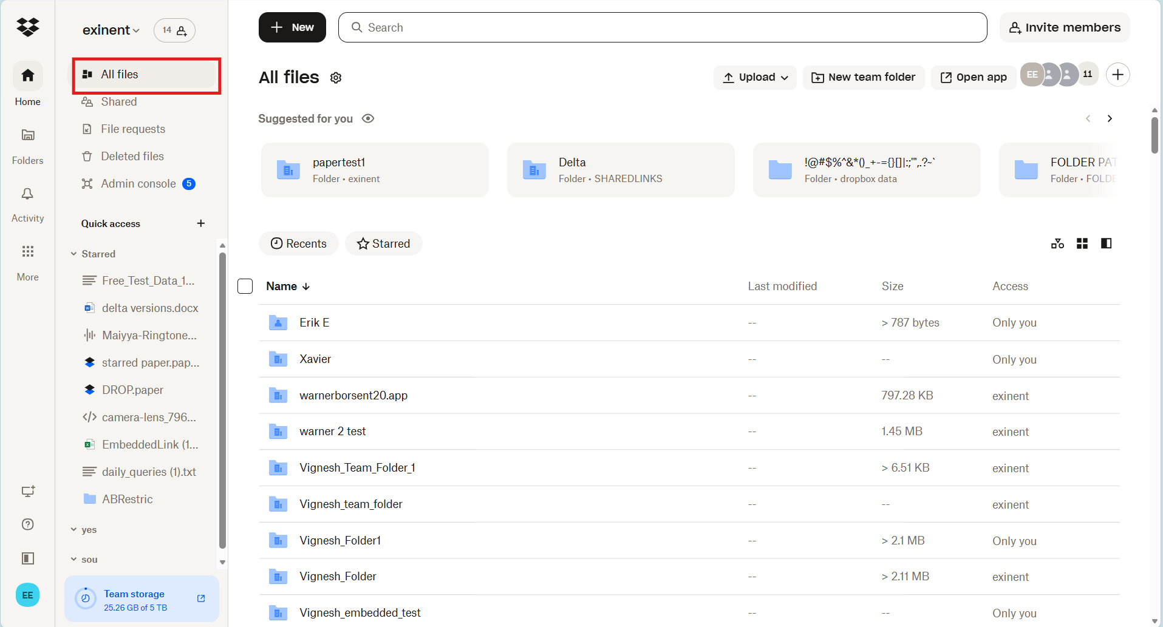
Task: Open All files settings gear
Action: click(x=336, y=77)
